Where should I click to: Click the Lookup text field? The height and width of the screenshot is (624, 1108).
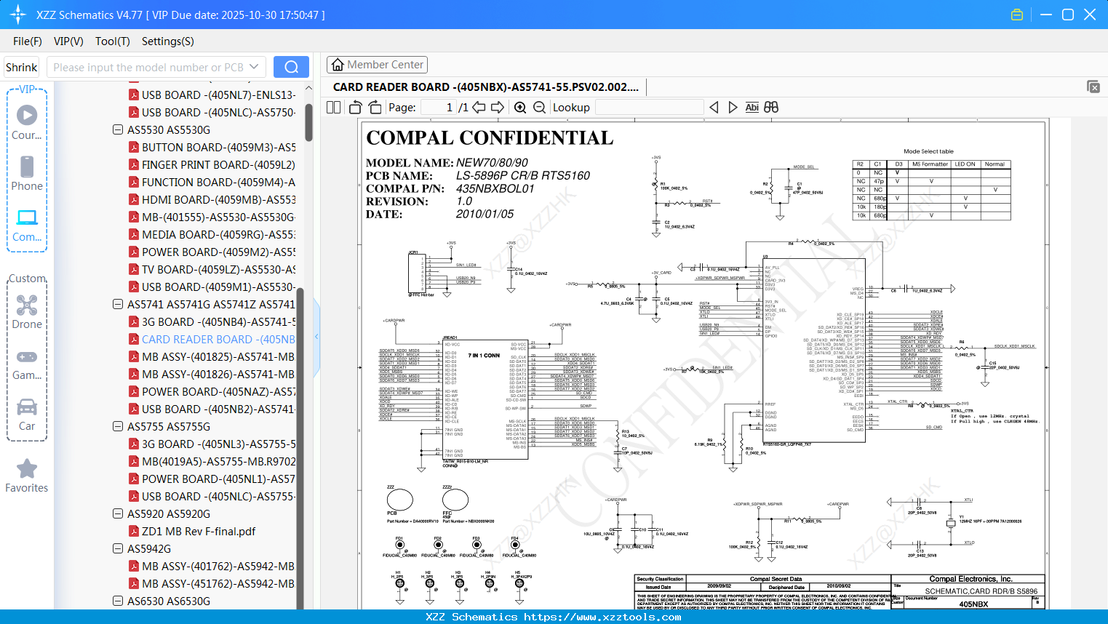tap(649, 108)
